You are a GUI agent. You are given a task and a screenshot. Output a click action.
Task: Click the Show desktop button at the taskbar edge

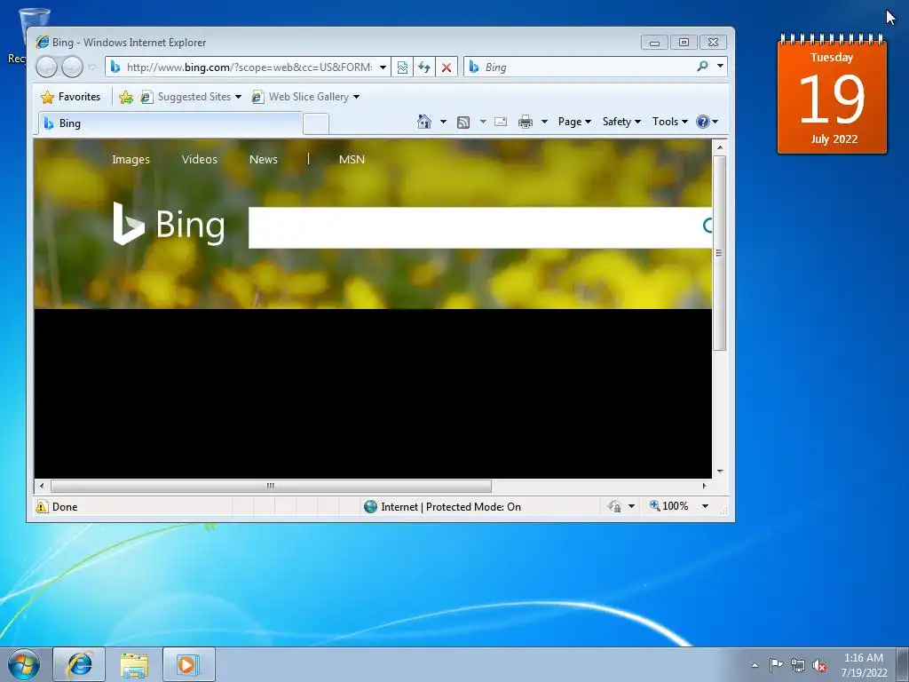903,664
